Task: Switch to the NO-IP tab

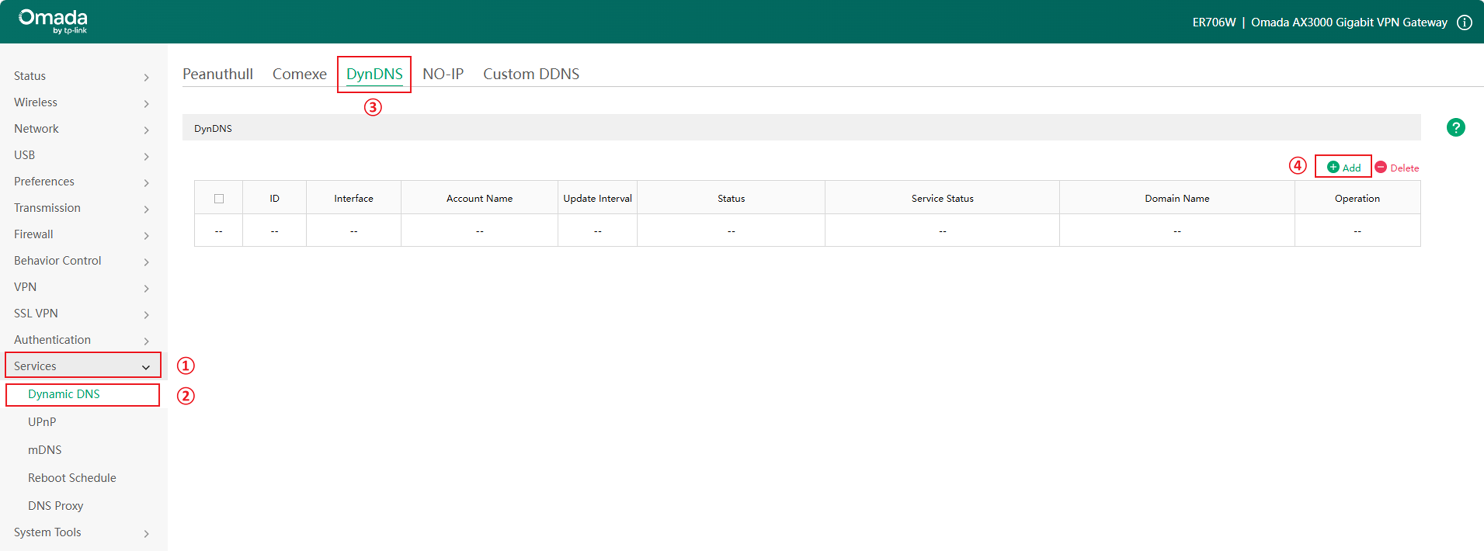Action: [443, 73]
